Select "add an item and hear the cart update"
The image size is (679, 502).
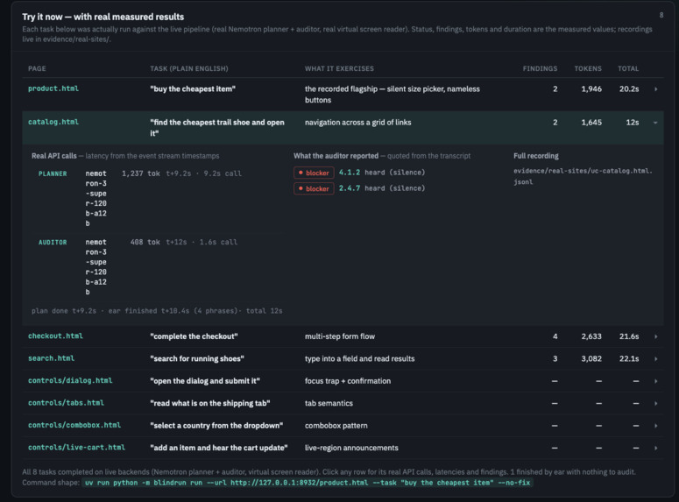[219, 448]
